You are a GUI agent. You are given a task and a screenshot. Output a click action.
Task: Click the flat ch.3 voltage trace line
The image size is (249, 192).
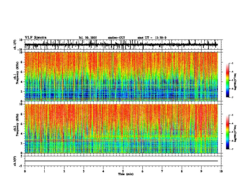(x=121, y=161)
